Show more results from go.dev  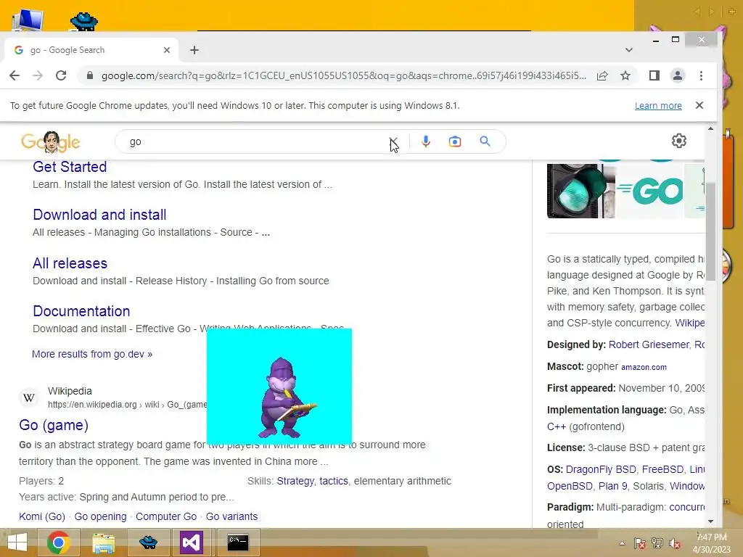click(92, 354)
